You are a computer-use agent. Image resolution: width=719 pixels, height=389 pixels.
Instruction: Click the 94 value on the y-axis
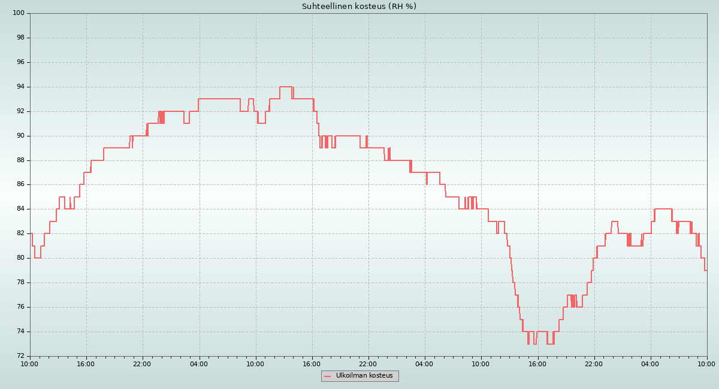coord(20,87)
